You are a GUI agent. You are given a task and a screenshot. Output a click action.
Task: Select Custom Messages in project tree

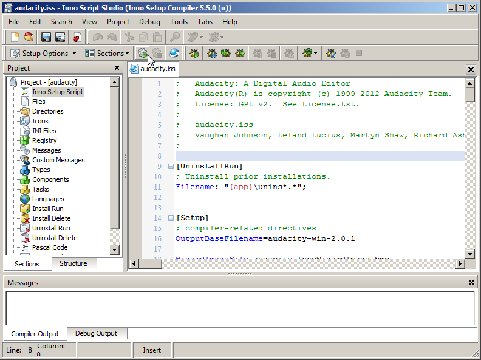tap(58, 160)
